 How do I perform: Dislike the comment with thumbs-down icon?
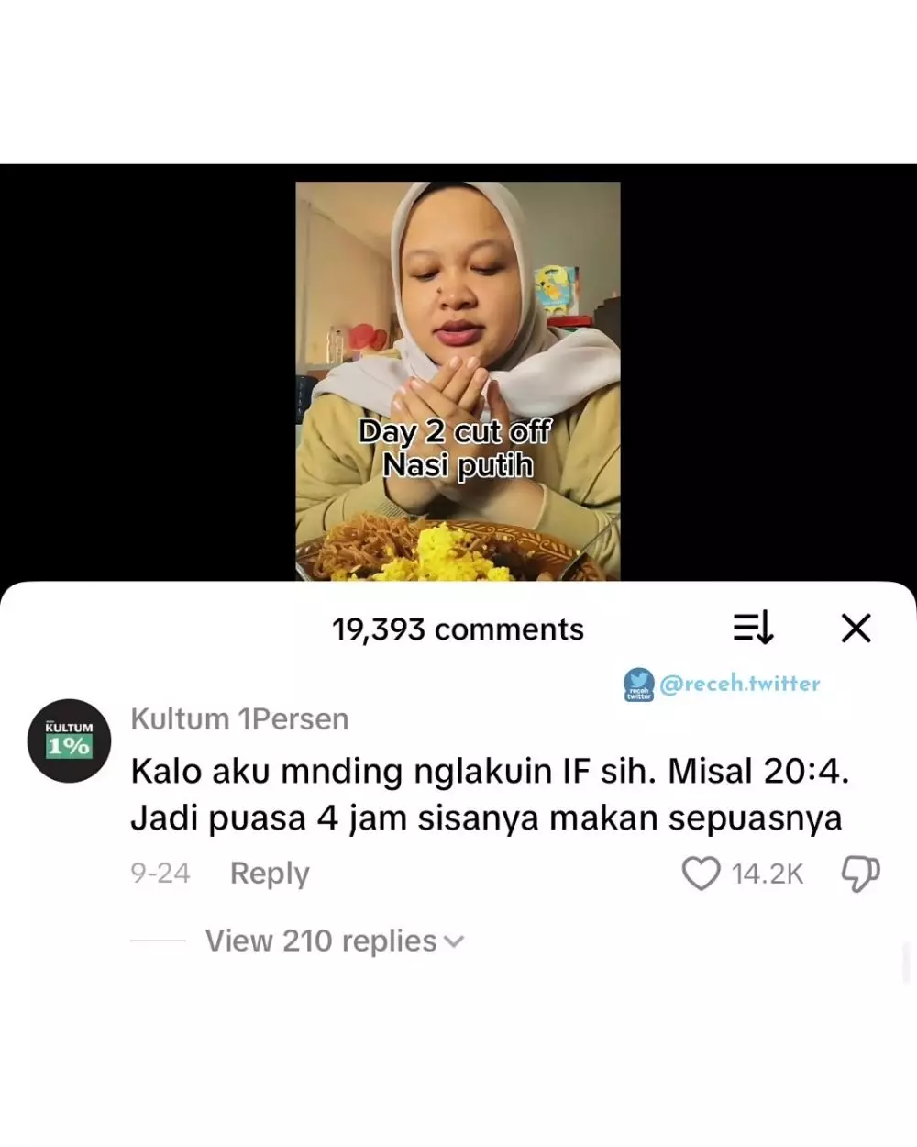tap(860, 874)
